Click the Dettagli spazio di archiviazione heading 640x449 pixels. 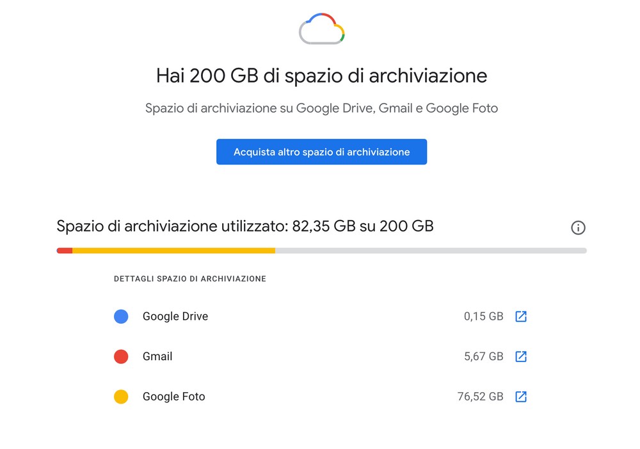(x=190, y=279)
